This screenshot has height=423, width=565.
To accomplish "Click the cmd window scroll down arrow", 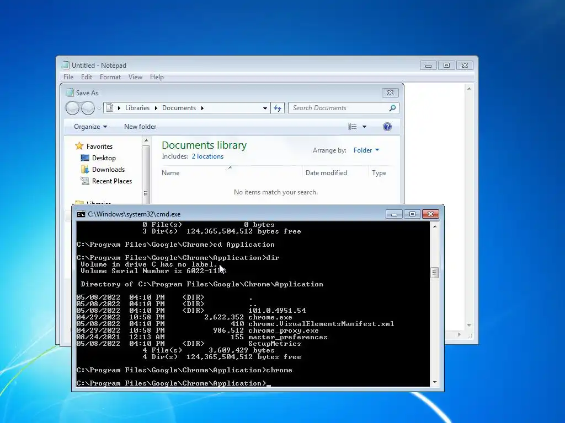I will coord(435,382).
